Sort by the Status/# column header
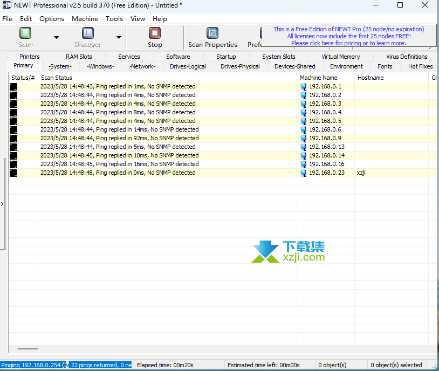The height and width of the screenshot is (371, 439). coord(23,78)
